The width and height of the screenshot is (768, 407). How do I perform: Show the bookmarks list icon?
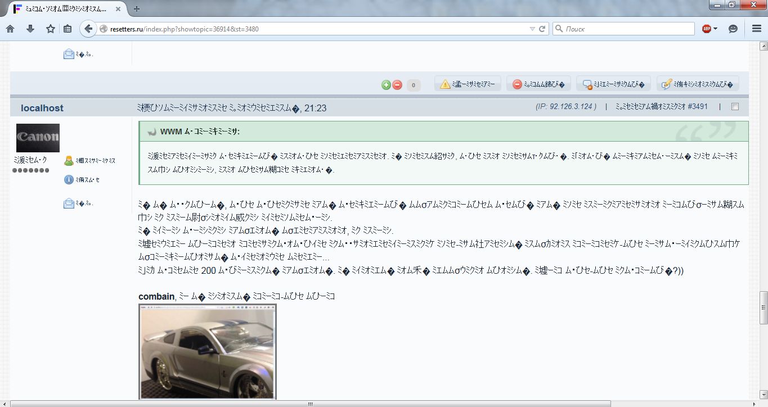tap(68, 29)
